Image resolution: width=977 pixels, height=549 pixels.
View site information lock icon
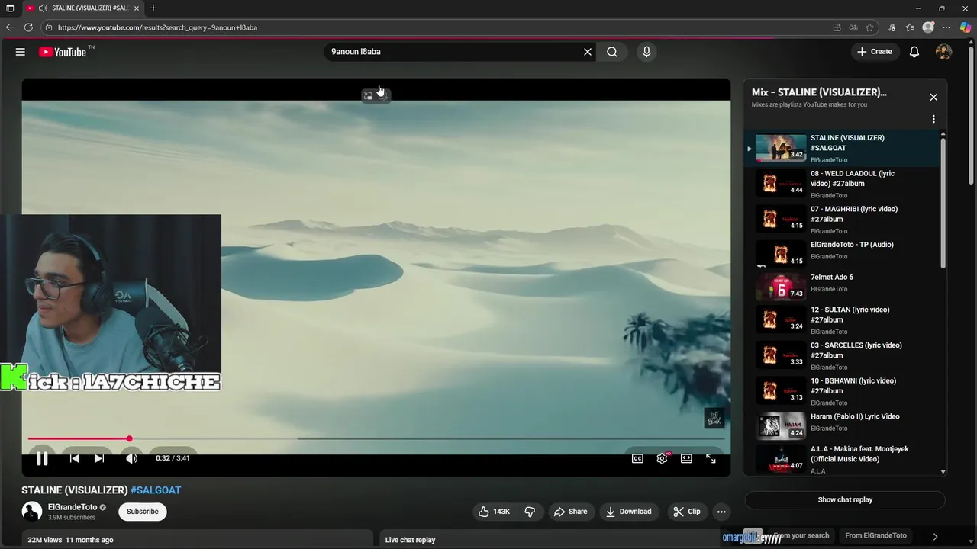[x=49, y=27]
